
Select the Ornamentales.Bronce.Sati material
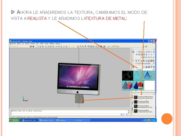[144, 107]
